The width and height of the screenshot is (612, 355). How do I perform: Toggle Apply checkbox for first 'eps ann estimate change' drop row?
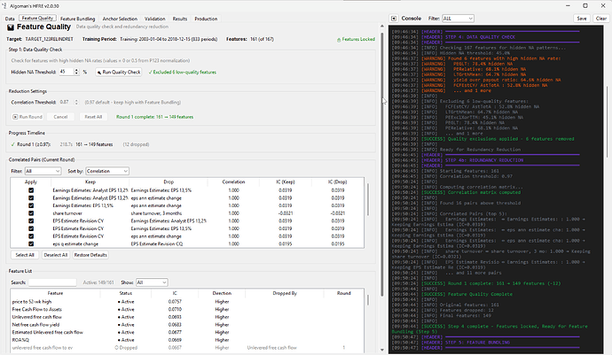click(x=31, y=198)
